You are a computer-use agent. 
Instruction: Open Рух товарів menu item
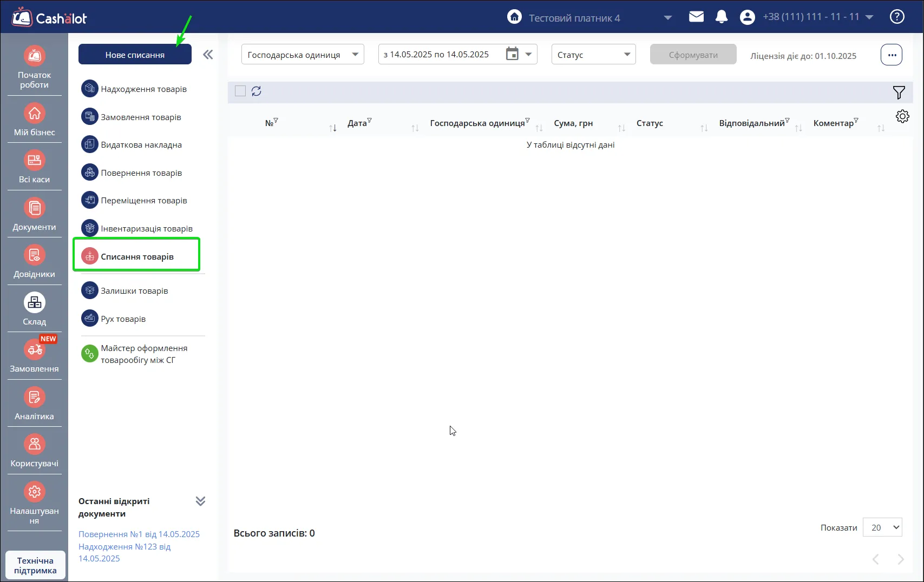tap(114, 319)
